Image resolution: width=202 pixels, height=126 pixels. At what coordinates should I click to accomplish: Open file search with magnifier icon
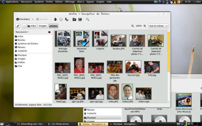point(88,19)
